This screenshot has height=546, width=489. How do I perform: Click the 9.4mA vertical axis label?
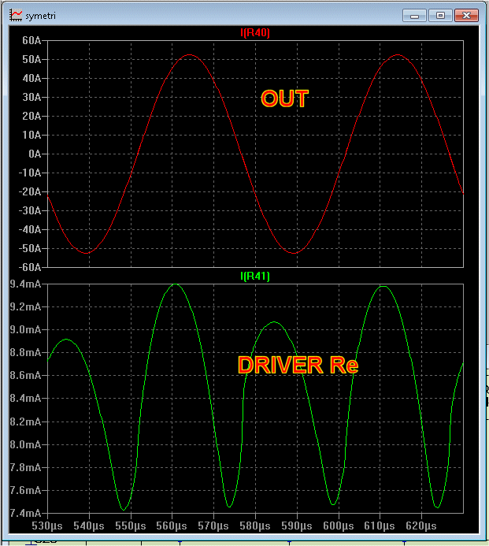click(x=25, y=284)
